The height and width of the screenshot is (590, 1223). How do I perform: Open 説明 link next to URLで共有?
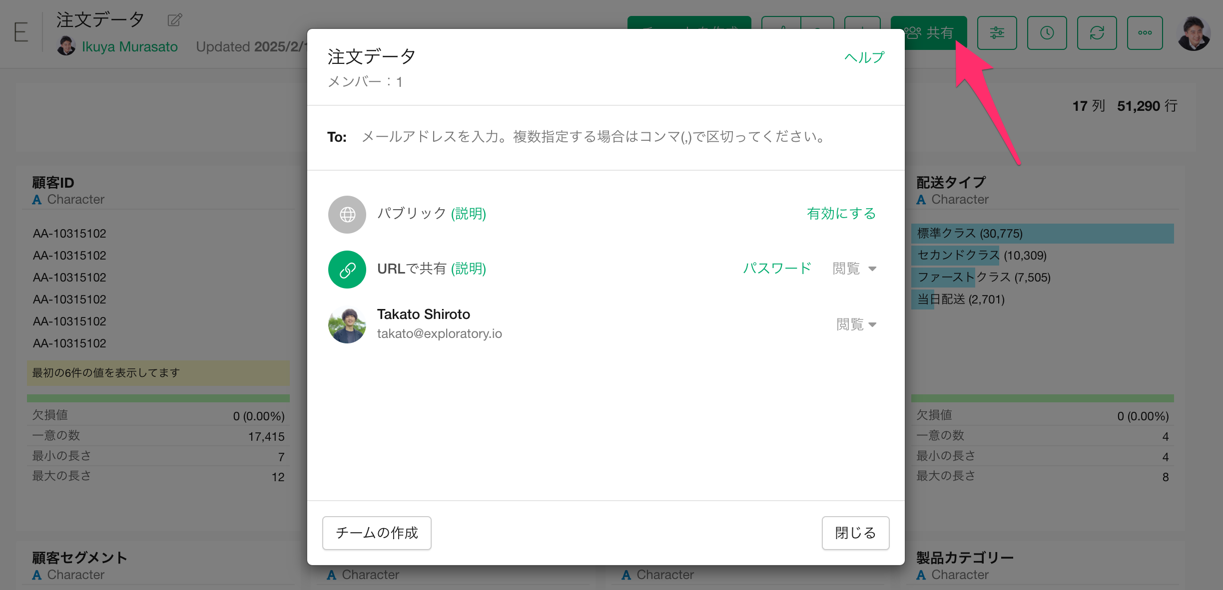tap(468, 269)
